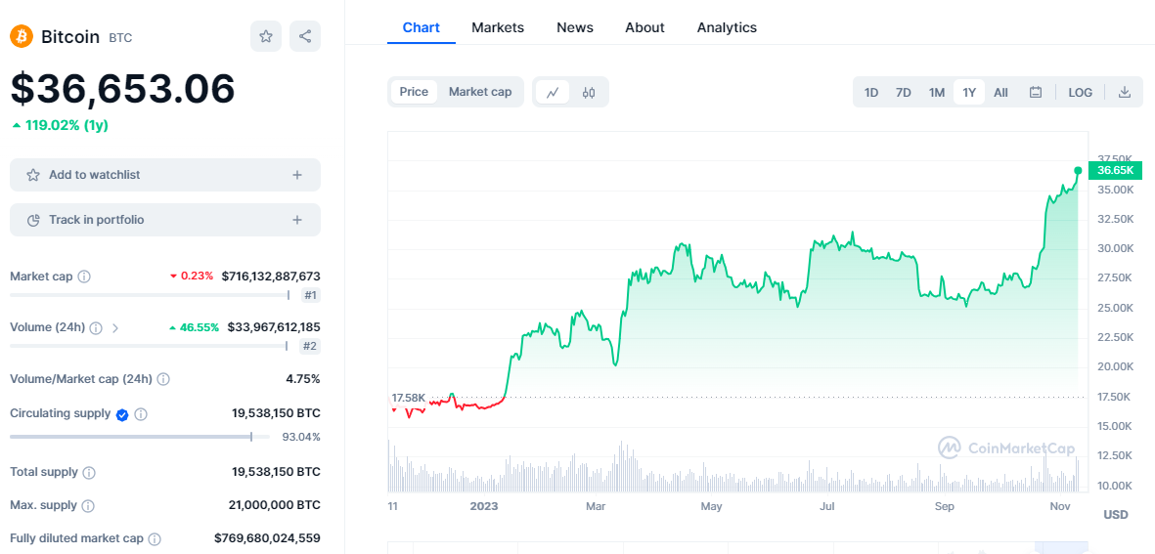Viewport: 1155px width, 554px height.
Task: Star Bitcoin as a favorite
Action: coord(266,36)
